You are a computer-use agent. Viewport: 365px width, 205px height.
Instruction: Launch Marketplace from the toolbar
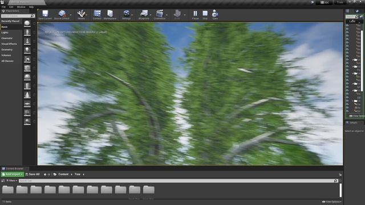point(110,14)
